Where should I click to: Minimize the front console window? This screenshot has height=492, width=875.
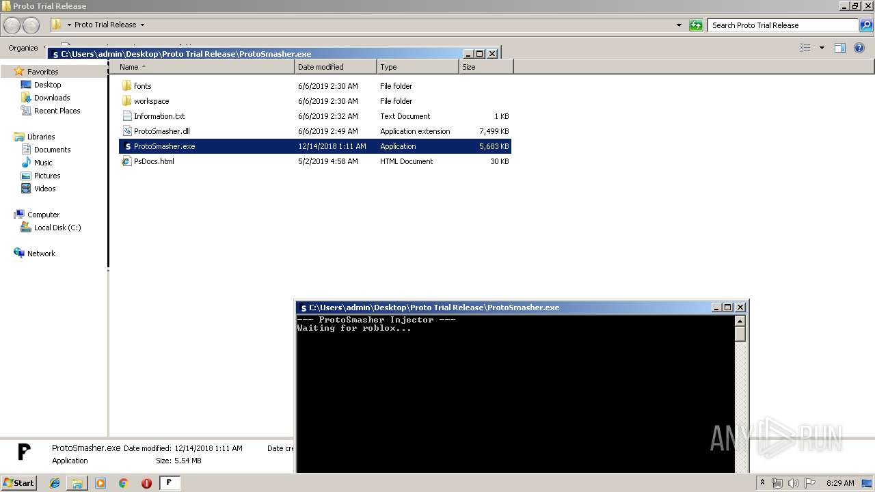click(x=716, y=307)
